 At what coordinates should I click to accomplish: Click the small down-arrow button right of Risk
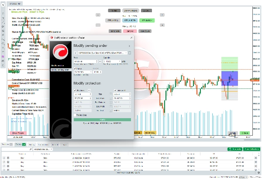tap(162, 25)
